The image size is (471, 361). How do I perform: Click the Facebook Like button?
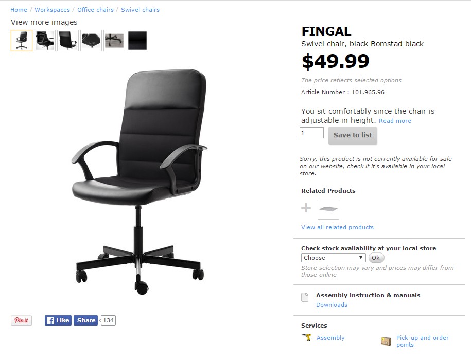pyautogui.click(x=58, y=320)
